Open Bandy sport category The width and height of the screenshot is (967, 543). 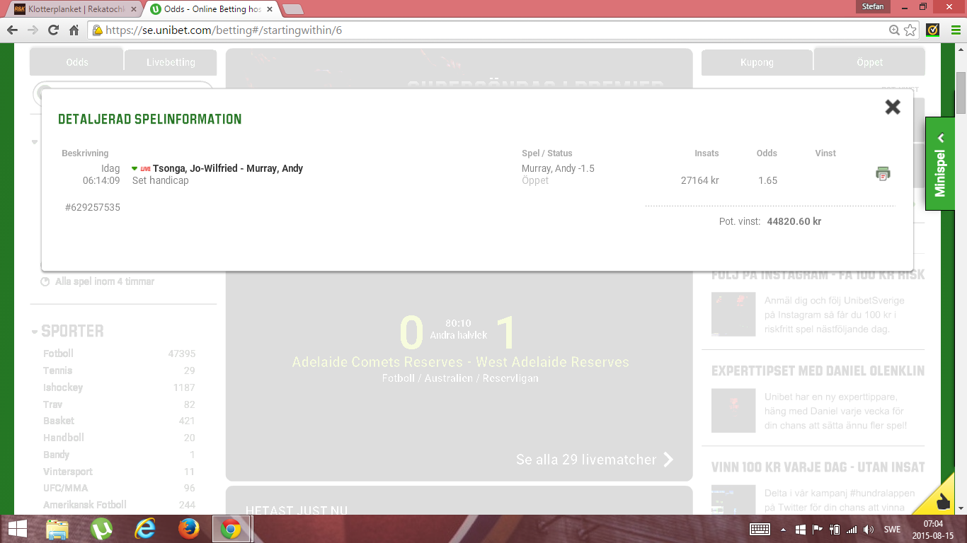pyautogui.click(x=56, y=455)
